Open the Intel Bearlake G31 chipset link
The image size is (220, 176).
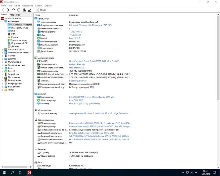(x=77, y=68)
